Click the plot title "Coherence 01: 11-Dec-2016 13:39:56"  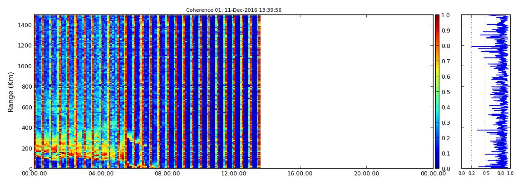click(234, 10)
